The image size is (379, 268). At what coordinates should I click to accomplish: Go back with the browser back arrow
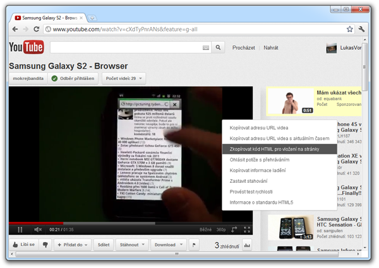(15, 29)
